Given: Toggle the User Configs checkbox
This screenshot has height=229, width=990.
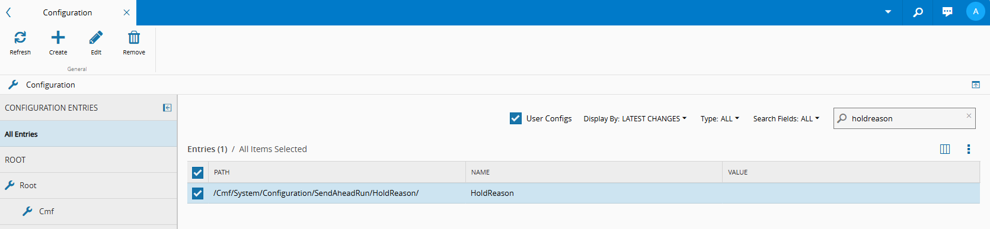Looking at the screenshot, I should (x=516, y=118).
